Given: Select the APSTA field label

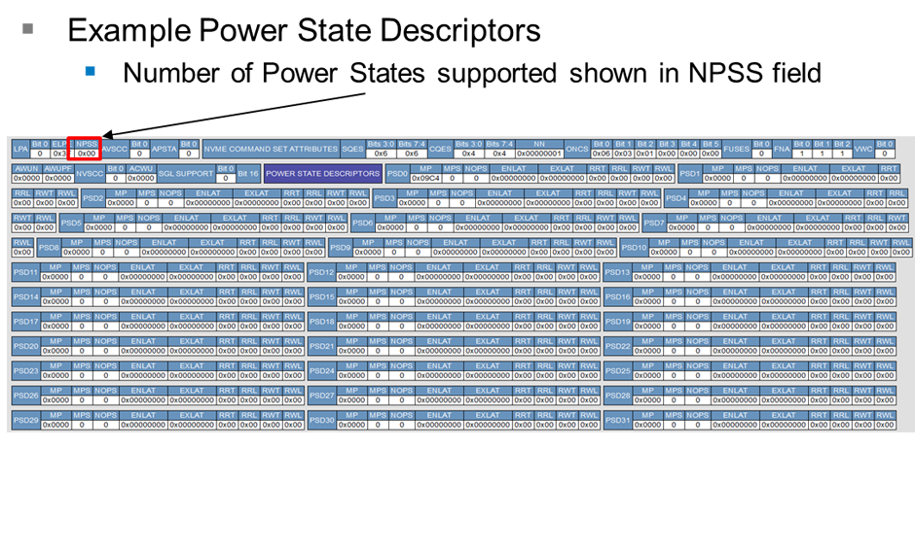Looking at the screenshot, I should [164, 149].
